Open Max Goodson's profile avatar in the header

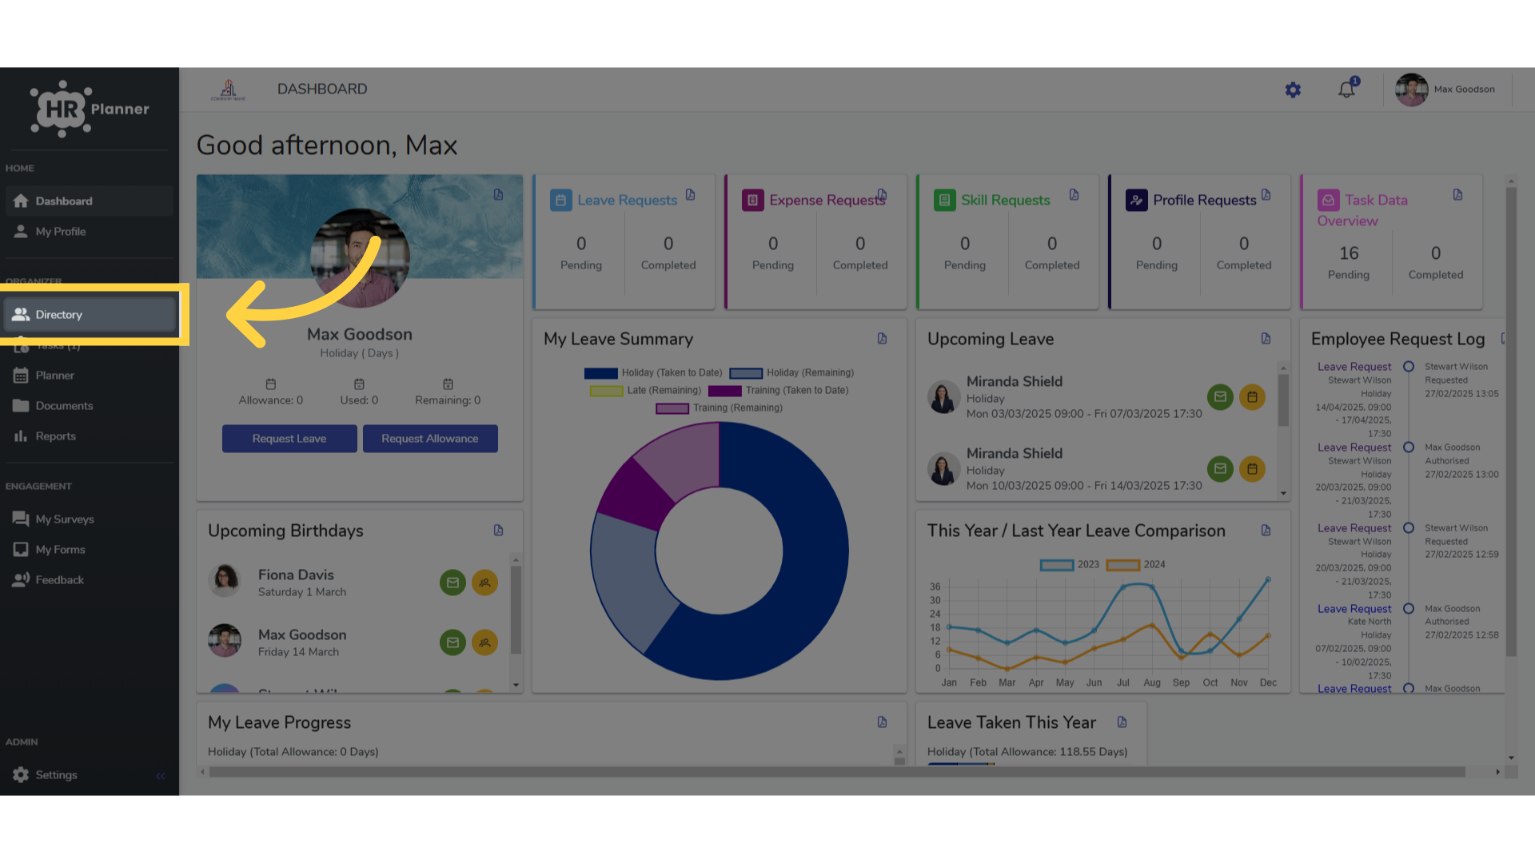pyautogui.click(x=1411, y=89)
